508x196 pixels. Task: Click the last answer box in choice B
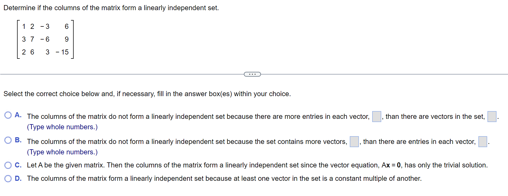point(483,142)
